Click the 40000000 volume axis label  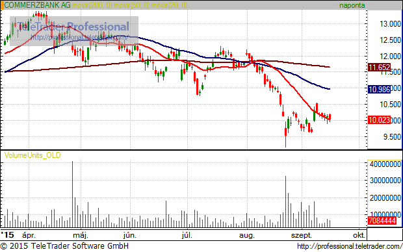point(385,164)
